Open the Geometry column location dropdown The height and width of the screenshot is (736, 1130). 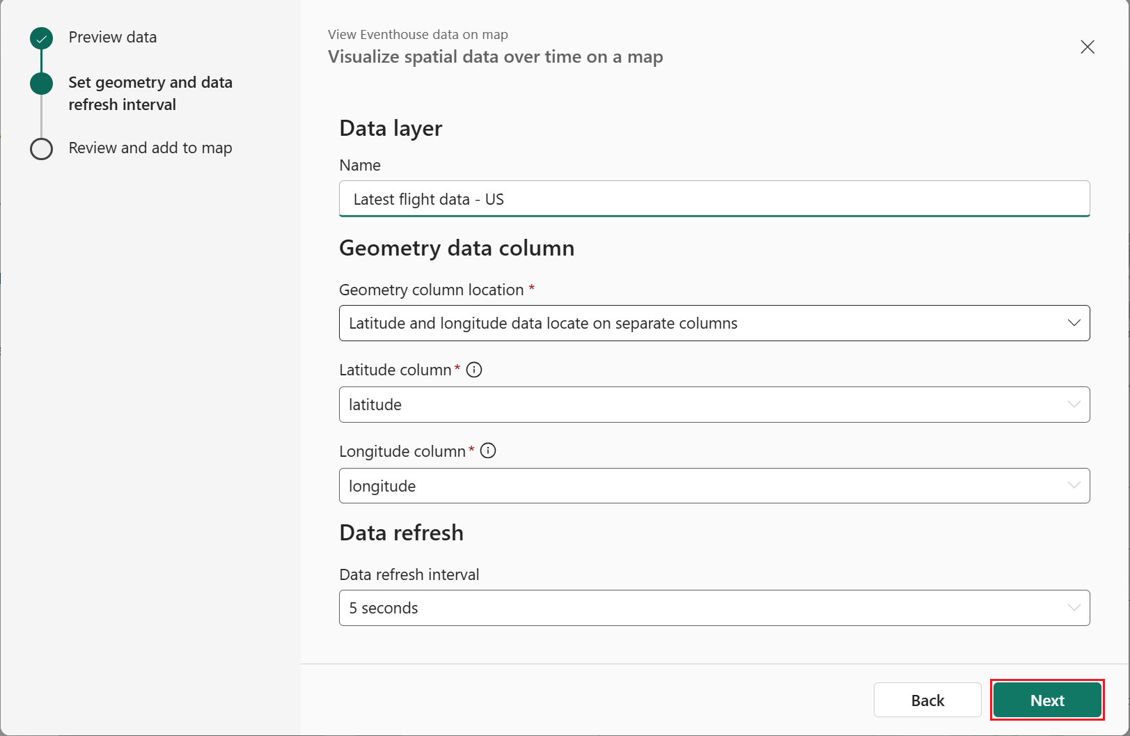click(714, 323)
